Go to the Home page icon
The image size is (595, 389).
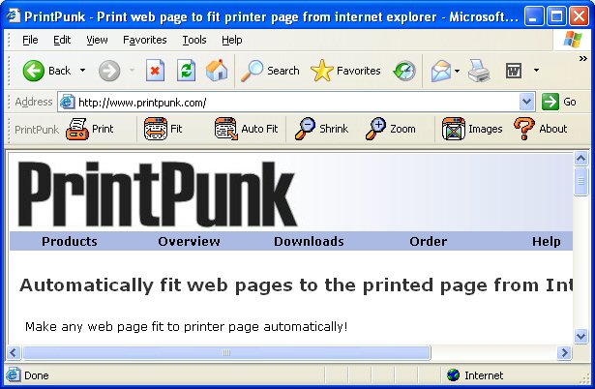pyautogui.click(x=217, y=71)
